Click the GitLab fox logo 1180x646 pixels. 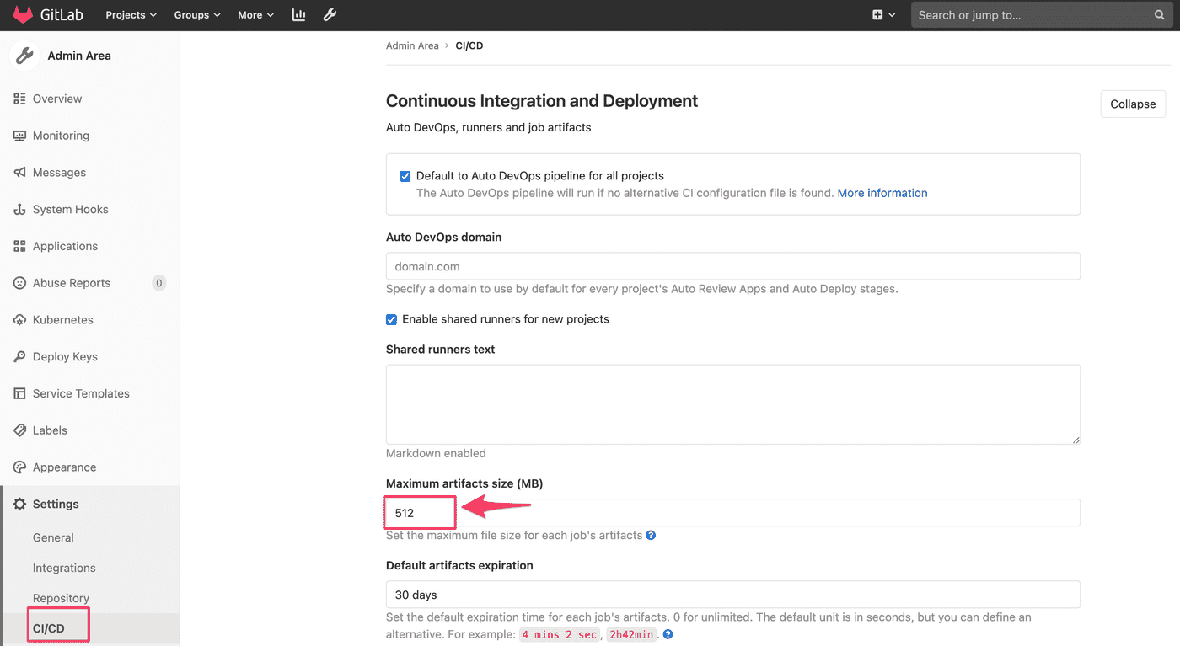[x=23, y=14]
